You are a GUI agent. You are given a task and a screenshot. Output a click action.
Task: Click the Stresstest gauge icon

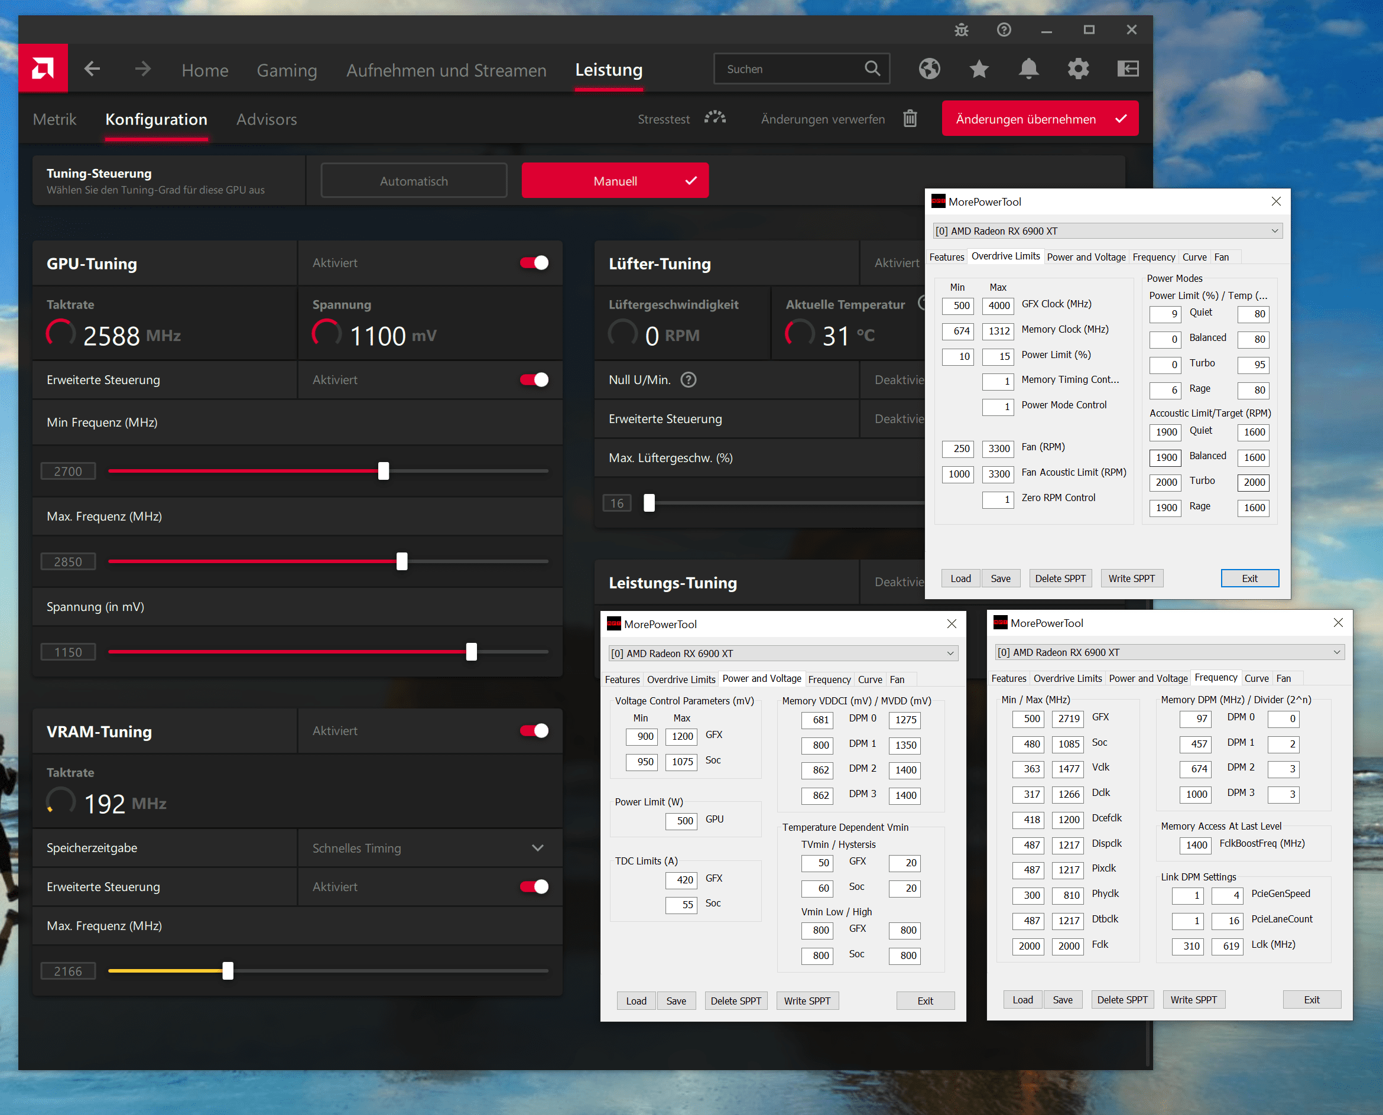(x=715, y=118)
